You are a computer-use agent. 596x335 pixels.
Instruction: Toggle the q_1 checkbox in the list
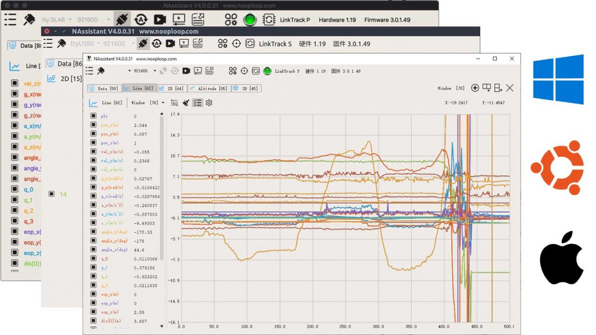click(93, 268)
